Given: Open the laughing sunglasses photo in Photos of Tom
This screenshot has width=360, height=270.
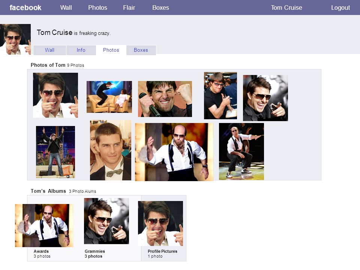Looking at the screenshot, I should (x=265, y=98).
